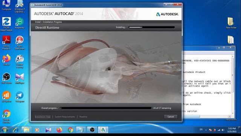Open the network signal tray icon
This screenshot has height=136, width=241.
point(219,130)
